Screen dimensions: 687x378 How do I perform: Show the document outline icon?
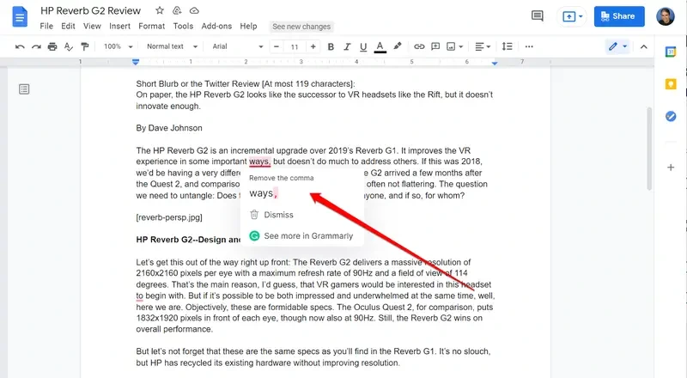click(24, 89)
